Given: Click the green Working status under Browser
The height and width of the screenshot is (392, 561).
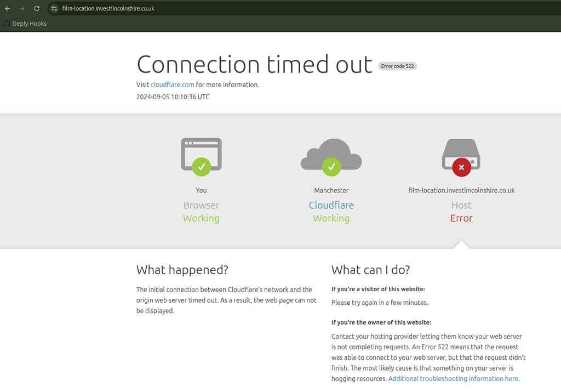Looking at the screenshot, I should (x=201, y=218).
